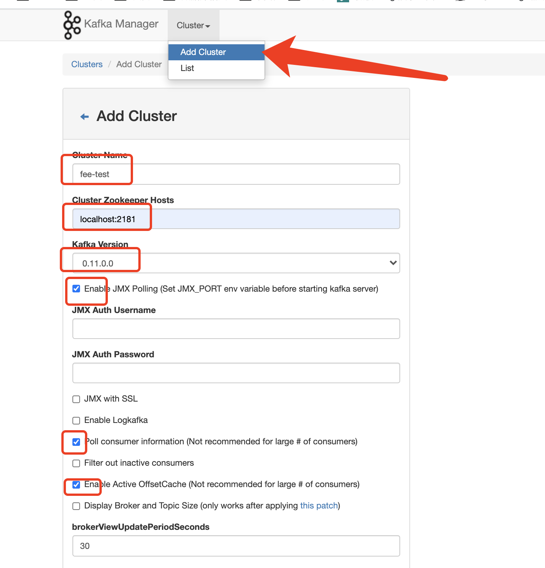
Task: Open the Clusters breadcrumb link
Action: click(87, 64)
